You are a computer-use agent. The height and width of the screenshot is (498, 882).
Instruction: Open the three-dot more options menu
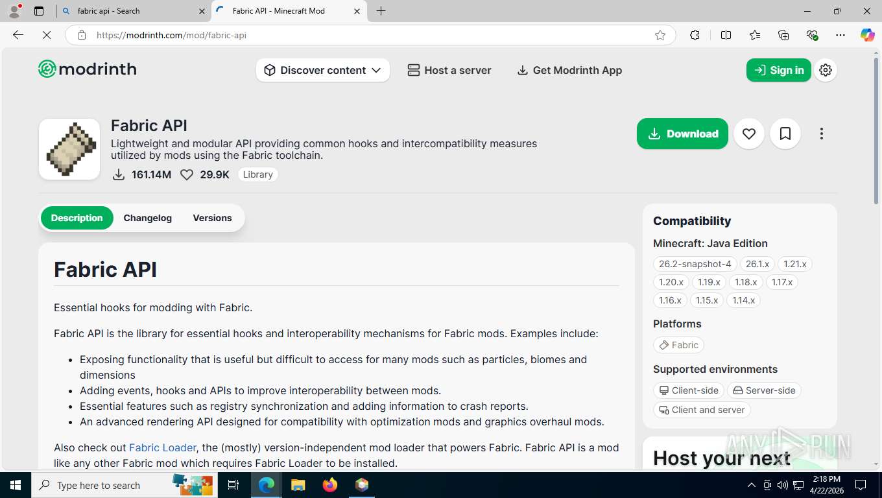822,134
